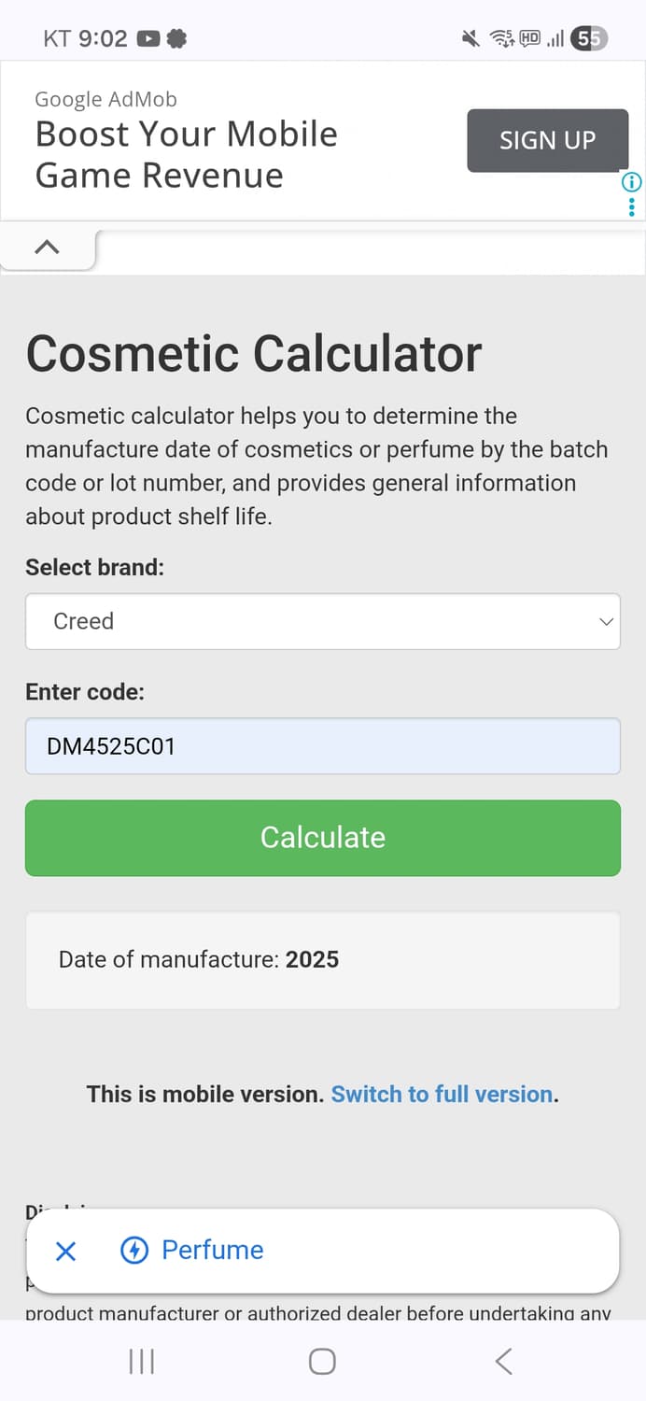Open the Perfume suggestion link
This screenshot has height=1401, width=646.
213,1250
